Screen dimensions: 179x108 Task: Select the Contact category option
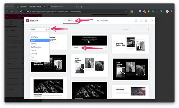(x=40, y=54)
